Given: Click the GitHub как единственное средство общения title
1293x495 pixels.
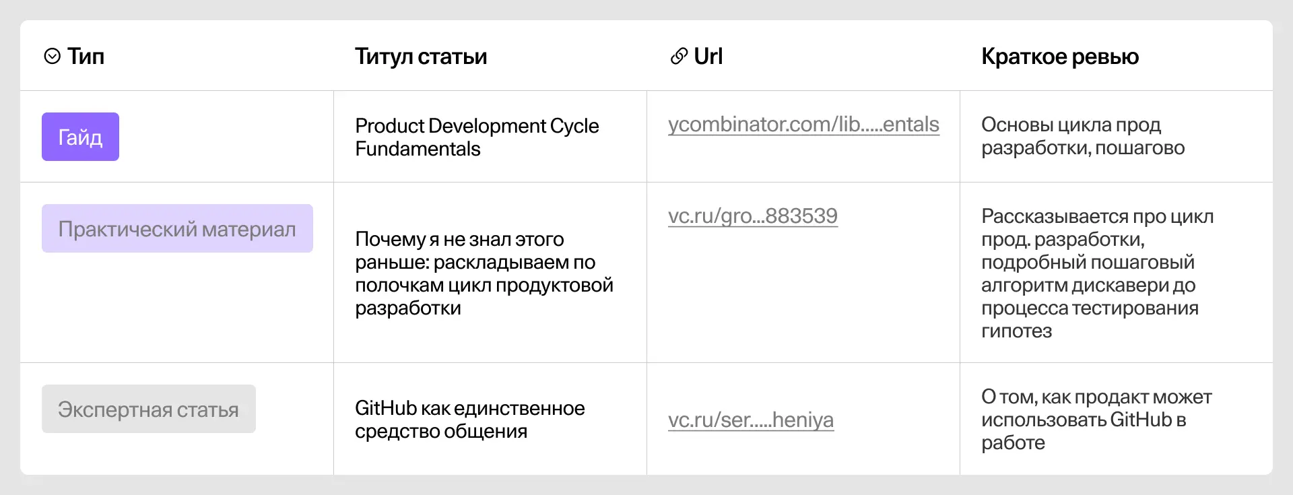Looking at the screenshot, I should pos(470,420).
